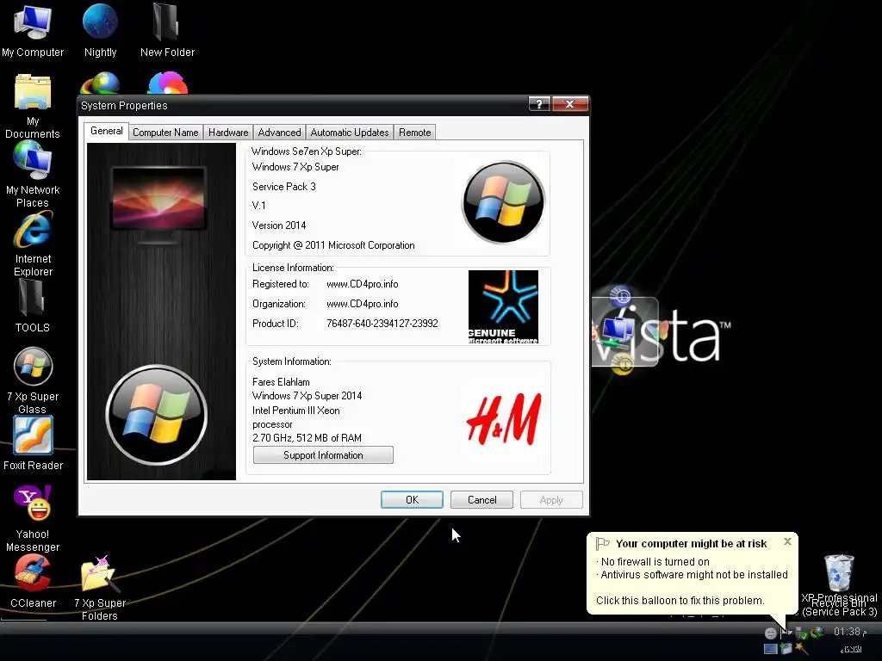The image size is (882, 661).
Task: Click the 'Fares Elahlam' text
Action: click(281, 381)
